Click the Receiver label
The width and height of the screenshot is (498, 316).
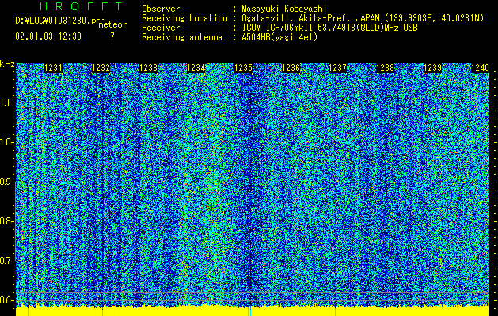click(x=161, y=28)
